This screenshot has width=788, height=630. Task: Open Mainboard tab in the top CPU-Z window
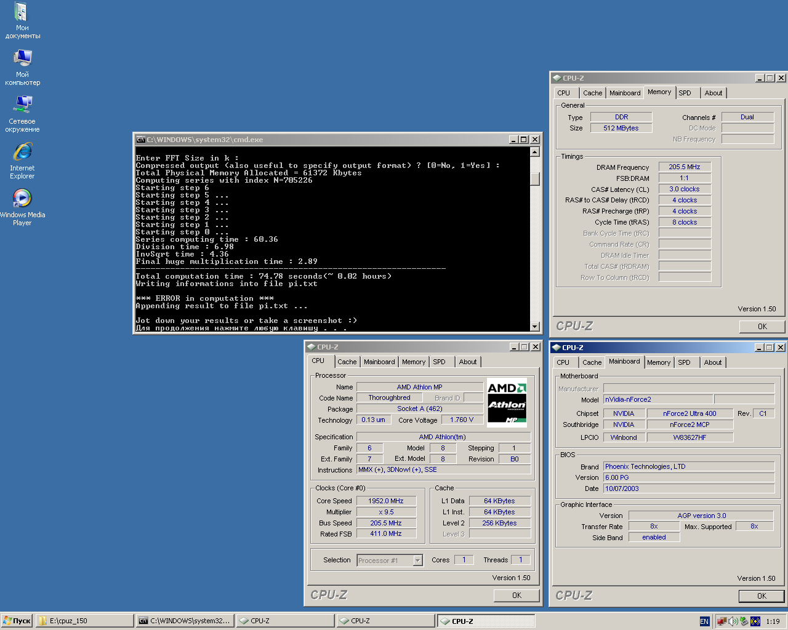(x=625, y=93)
